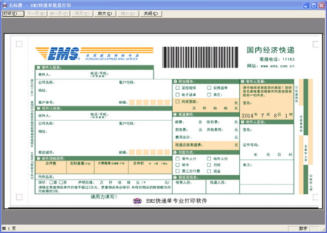Image resolution: width=327 pixels, height=233 pixels.
Task: Click the 保价费: label
Action: click(213, 122)
